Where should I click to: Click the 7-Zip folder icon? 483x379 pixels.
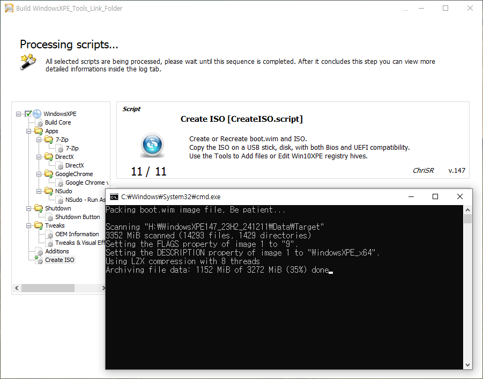(49, 140)
